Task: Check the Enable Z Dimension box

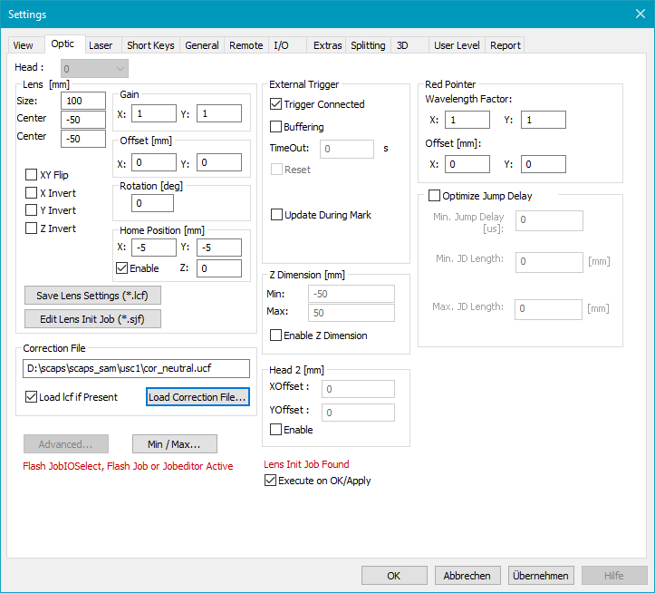Action: point(276,335)
